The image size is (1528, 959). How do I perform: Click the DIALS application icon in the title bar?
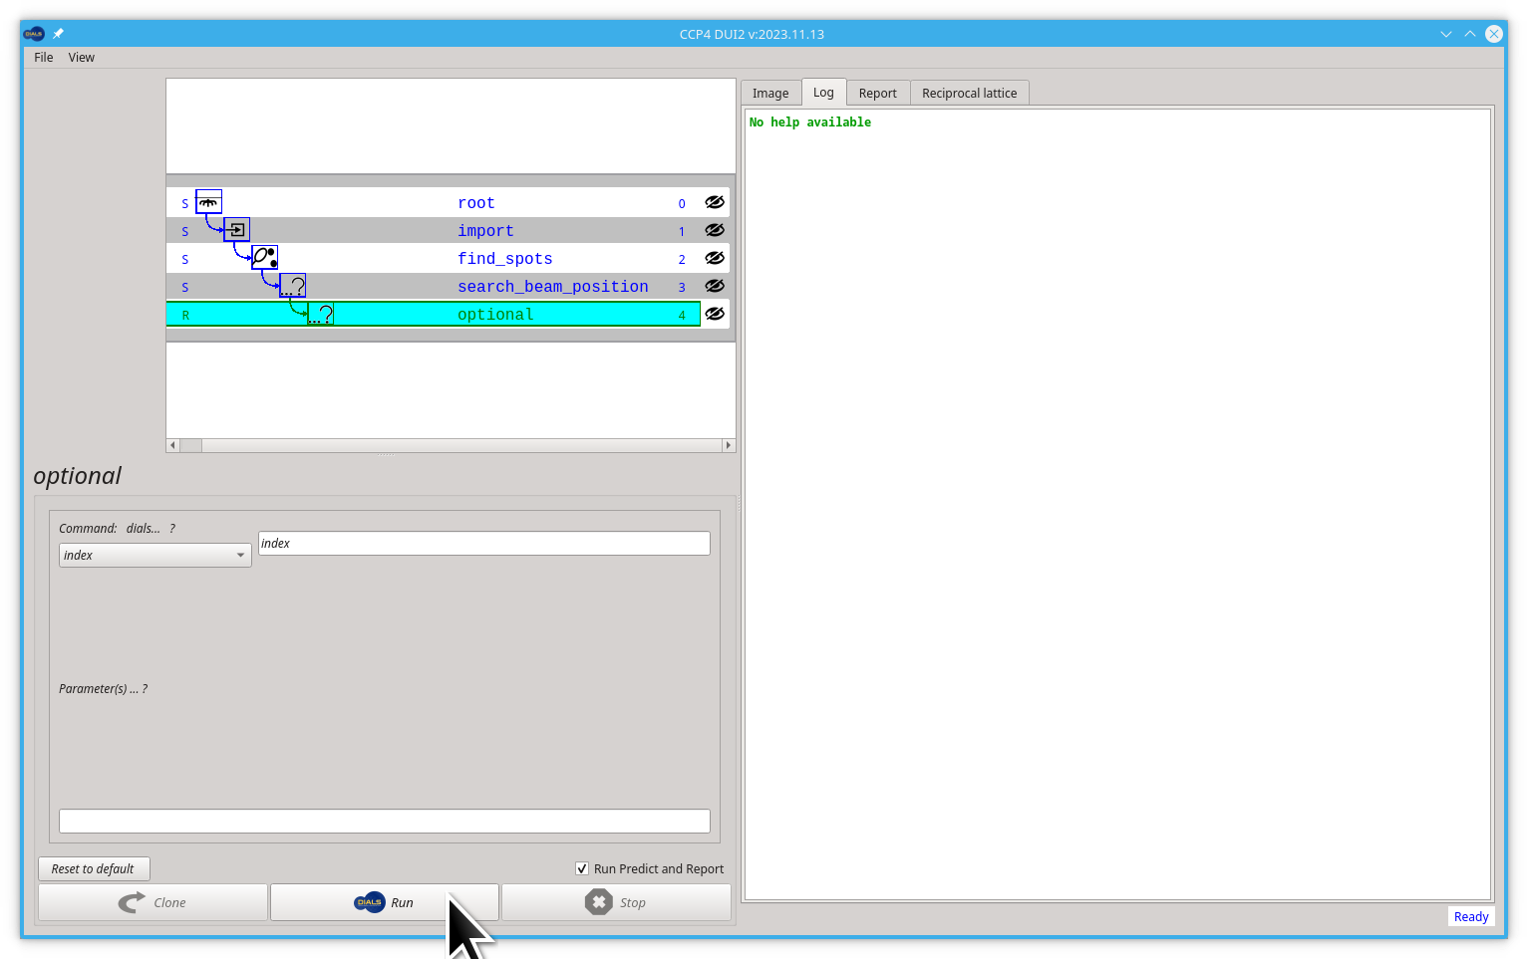34,34
